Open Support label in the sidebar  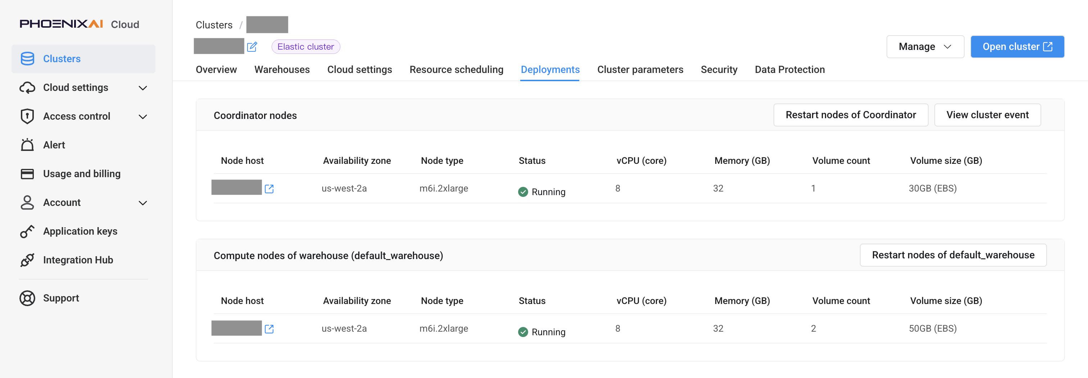pos(61,298)
